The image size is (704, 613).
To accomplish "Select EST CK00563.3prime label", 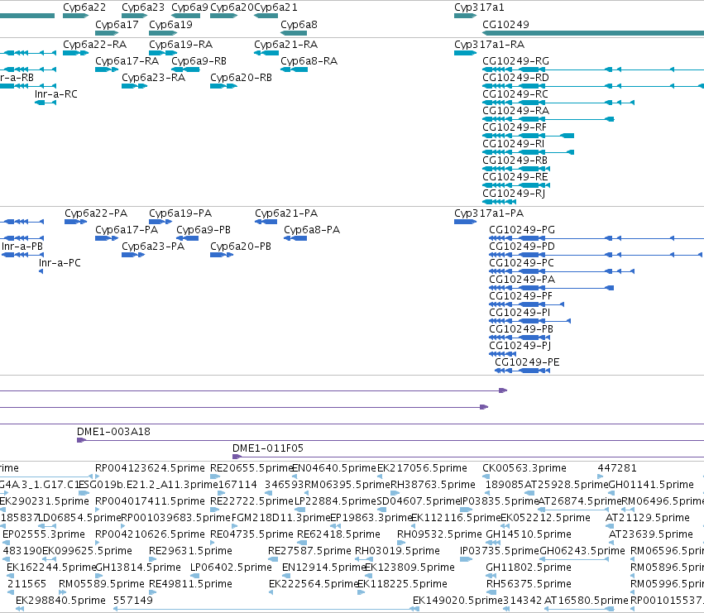I will point(524,468).
